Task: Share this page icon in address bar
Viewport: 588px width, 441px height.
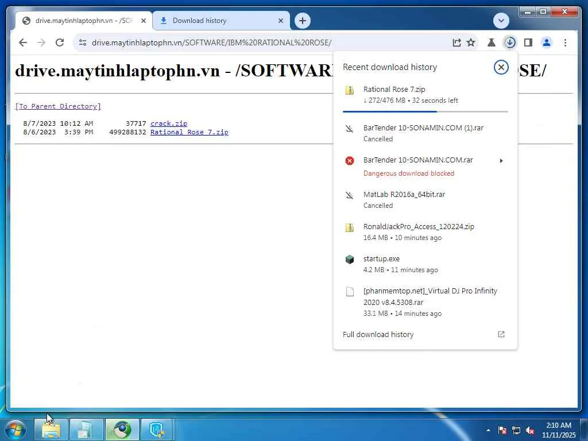Action: click(x=457, y=42)
